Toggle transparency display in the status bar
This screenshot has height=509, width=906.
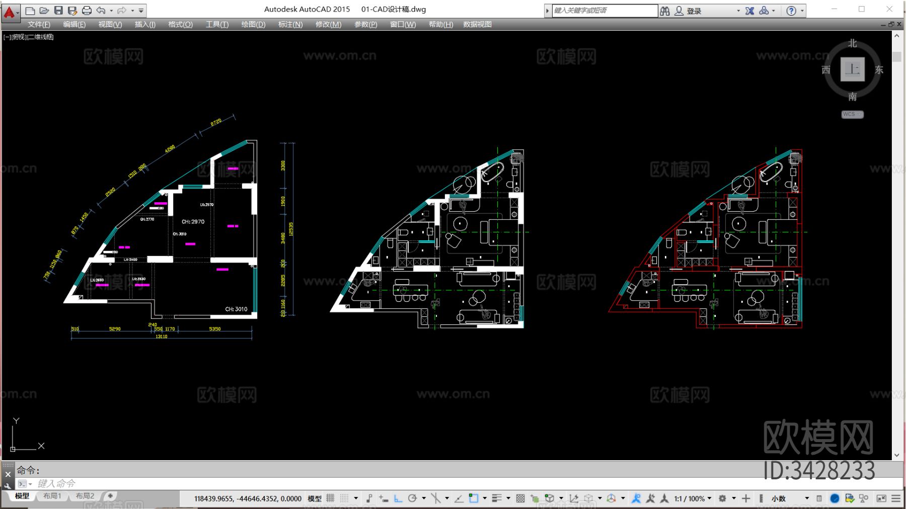coord(520,498)
